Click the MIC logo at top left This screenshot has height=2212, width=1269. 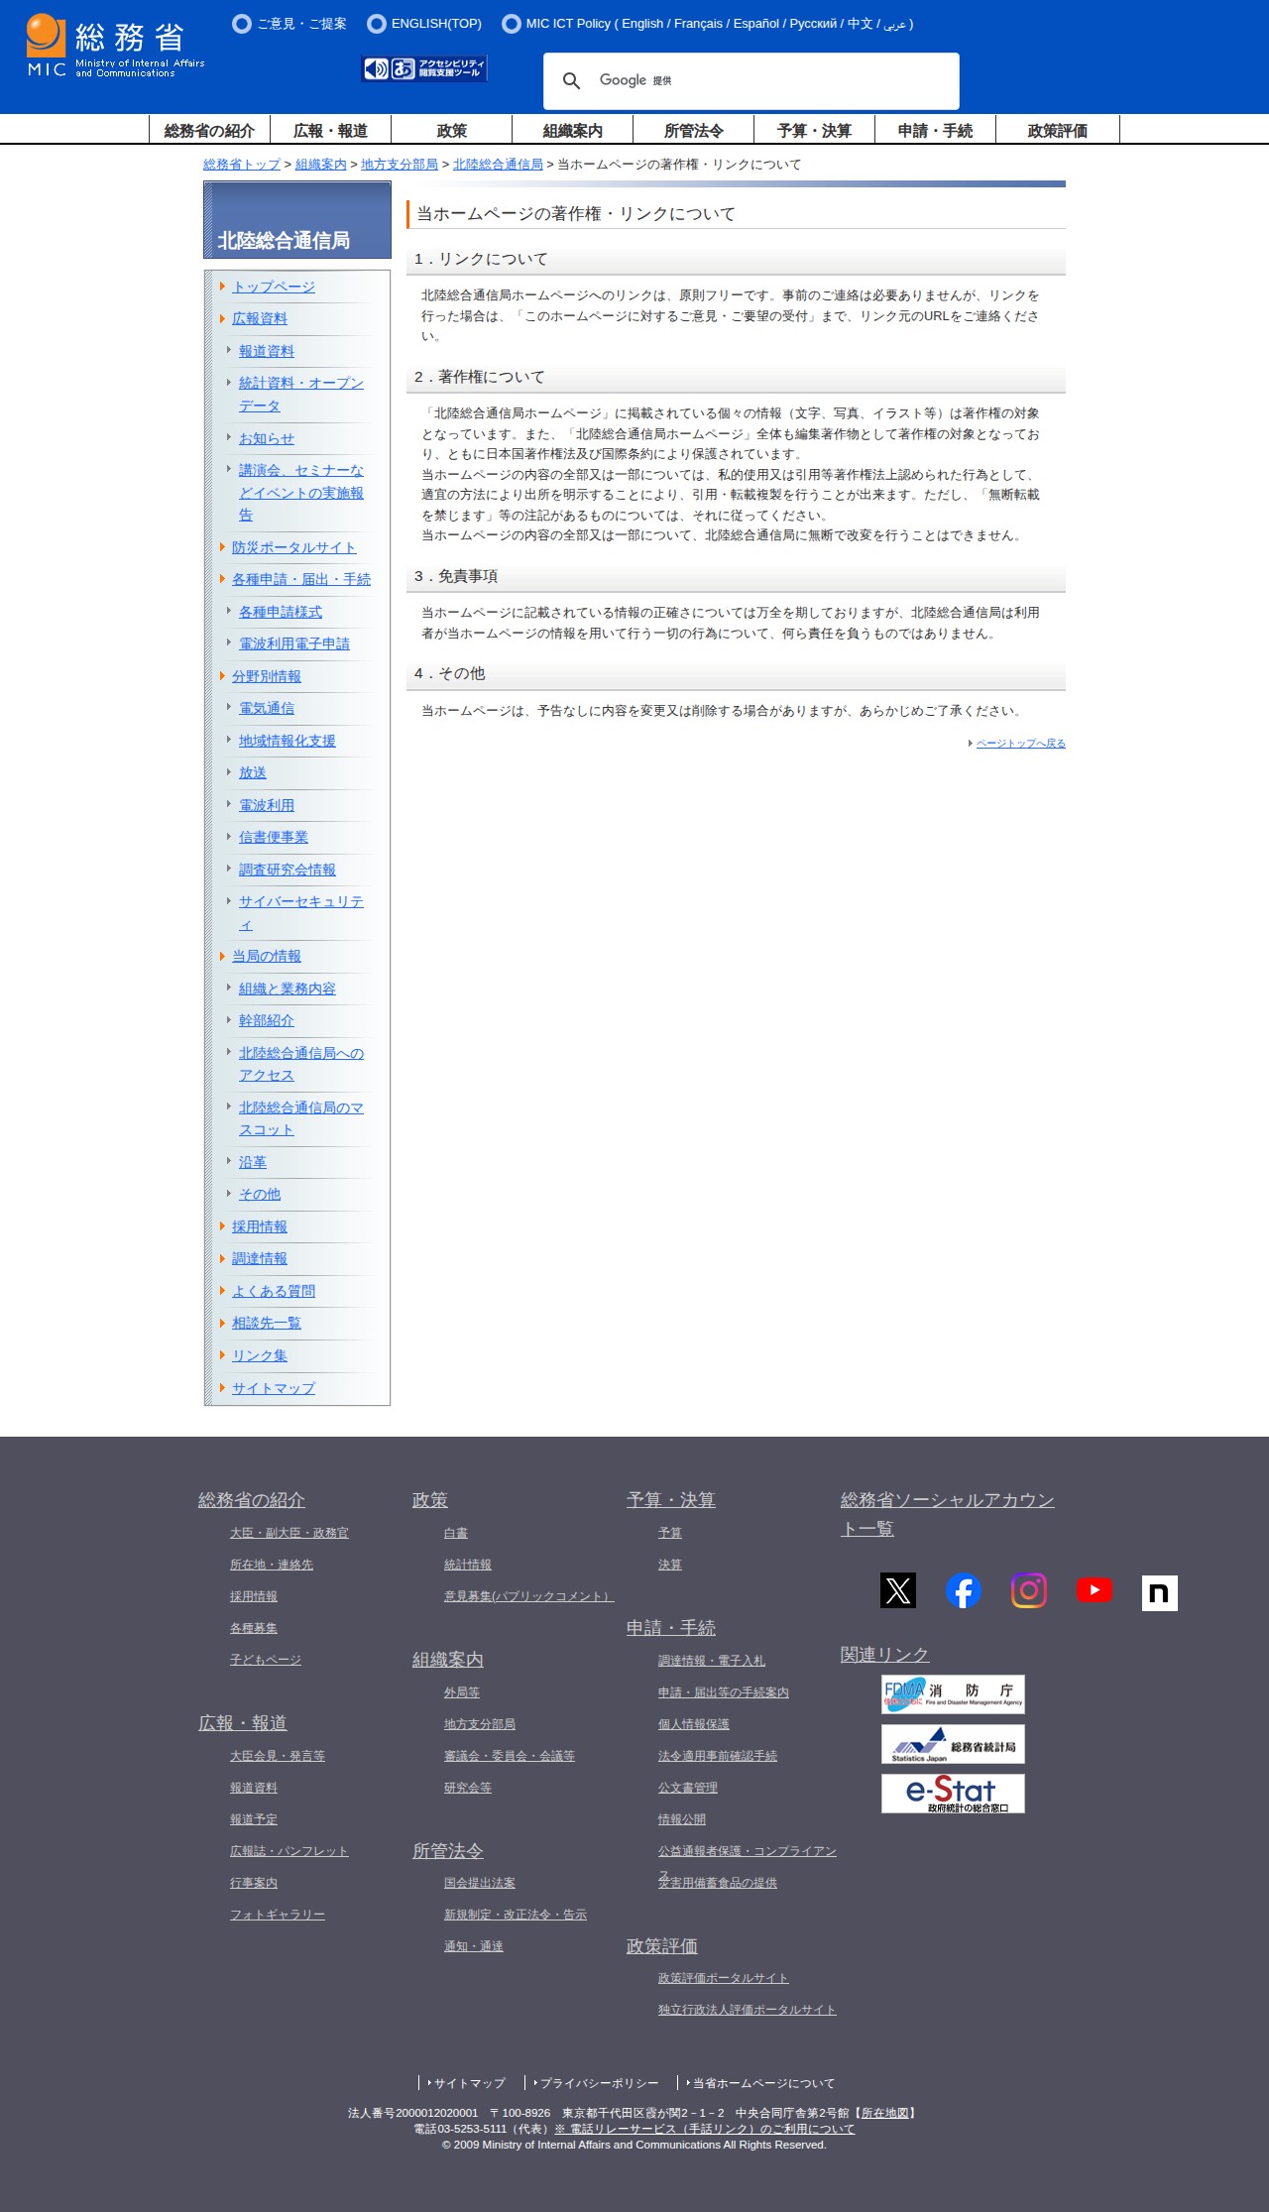pos(116,46)
